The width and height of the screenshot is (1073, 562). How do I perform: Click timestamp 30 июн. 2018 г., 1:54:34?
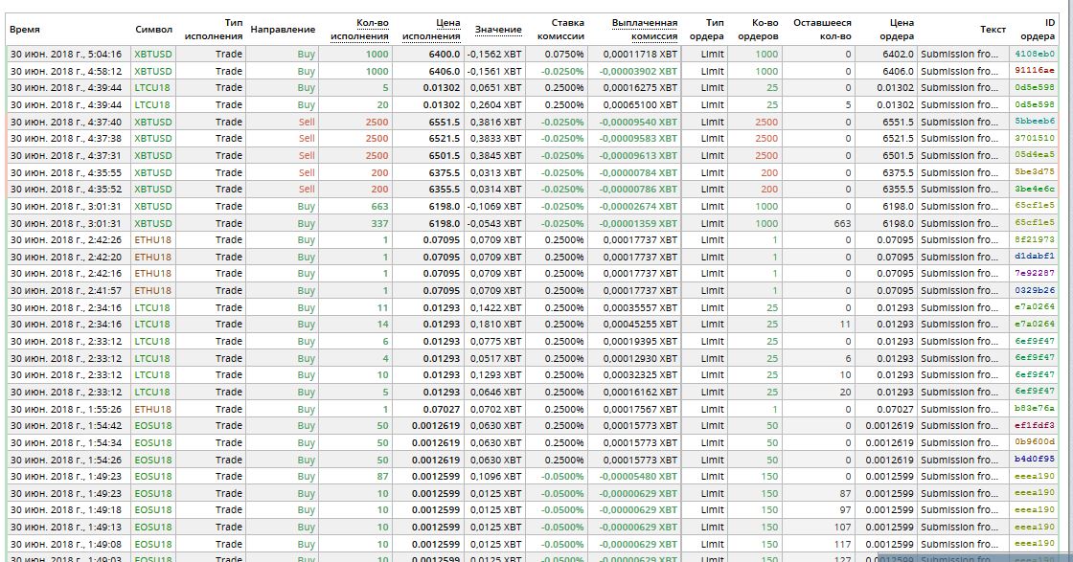[66, 442]
